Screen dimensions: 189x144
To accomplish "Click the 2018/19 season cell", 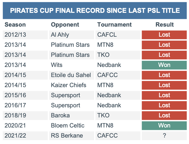I will (25, 116).
